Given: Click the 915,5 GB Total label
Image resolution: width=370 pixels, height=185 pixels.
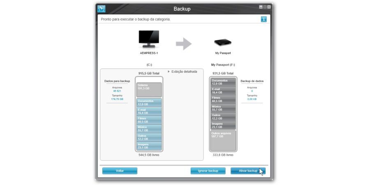Looking at the screenshot, I should pyautogui.click(x=149, y=74).
